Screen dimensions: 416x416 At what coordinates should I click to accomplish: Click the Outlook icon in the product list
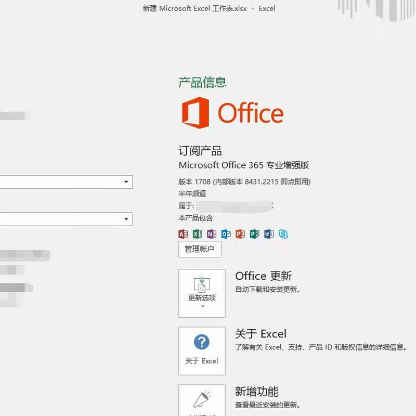pos(225,234)
